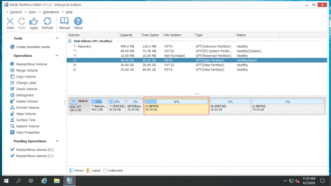Collapse the Pending Operations section
Image resolution: width=331 pixels, height=186 pixels.
(x=57, y=141)
